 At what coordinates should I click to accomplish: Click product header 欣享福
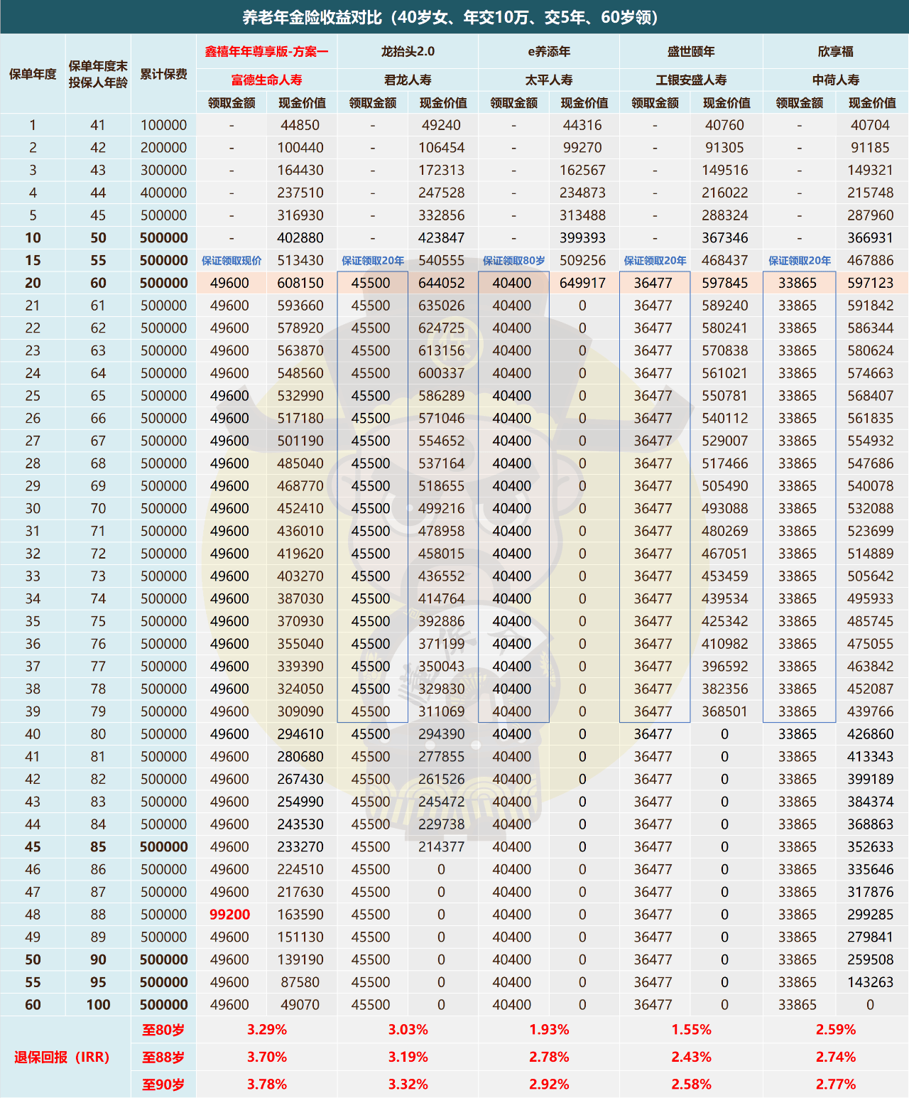pyautogui.click(x=836, y=51)
